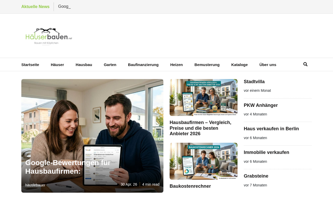
Task: Open the Über uns page
Action: [268, 65]
